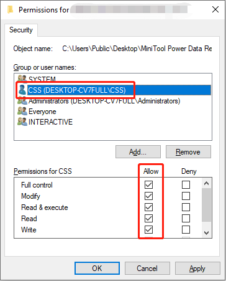
Task: Click permissions list scroll up arrow
Action: pyautogui.click(x=206, y=183)
